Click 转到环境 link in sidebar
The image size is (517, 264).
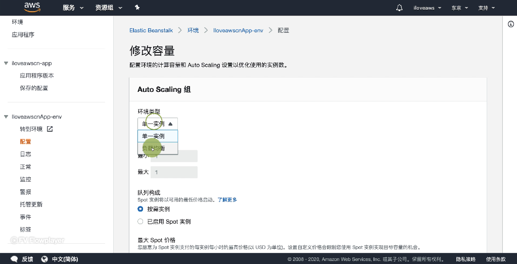[x=31, y=129]
